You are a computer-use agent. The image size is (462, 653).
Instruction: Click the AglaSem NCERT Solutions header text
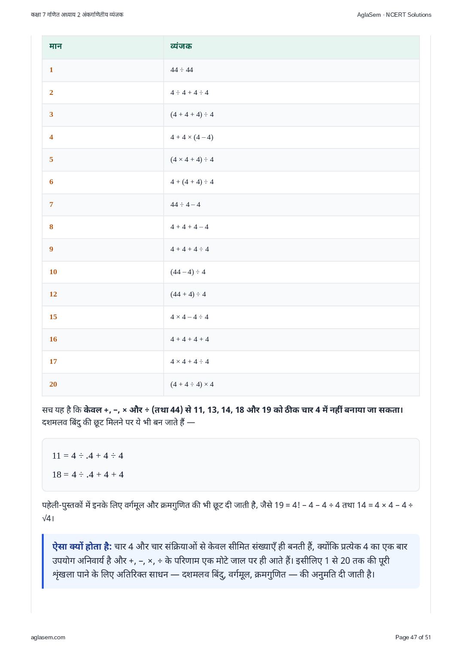pyautogui.click(x=394, y=15)
